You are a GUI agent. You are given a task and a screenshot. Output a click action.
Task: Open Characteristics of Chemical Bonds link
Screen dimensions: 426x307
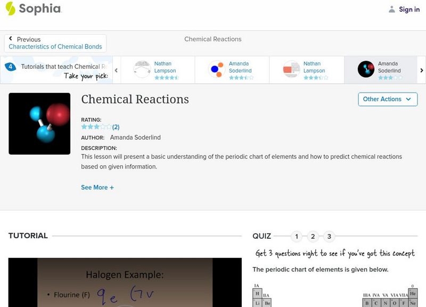coord(55,47)
